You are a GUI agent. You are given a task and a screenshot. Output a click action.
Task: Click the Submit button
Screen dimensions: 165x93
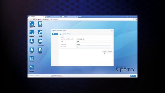(104, 52)
